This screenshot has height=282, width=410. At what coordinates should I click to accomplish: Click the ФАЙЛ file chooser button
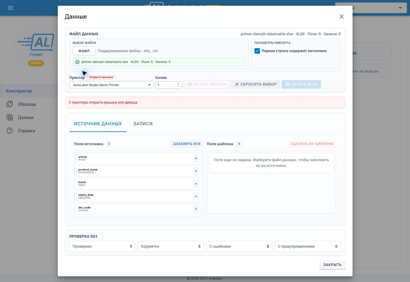tap(84, 51)
